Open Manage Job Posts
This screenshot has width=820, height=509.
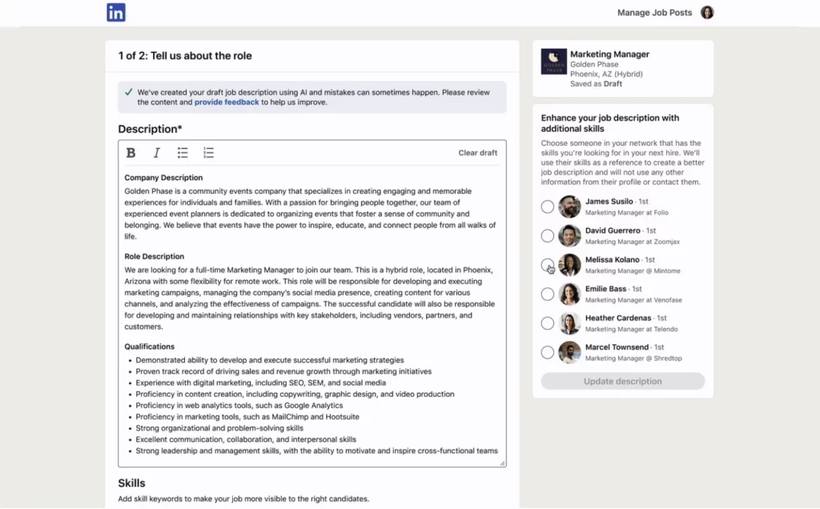(654, 13)
